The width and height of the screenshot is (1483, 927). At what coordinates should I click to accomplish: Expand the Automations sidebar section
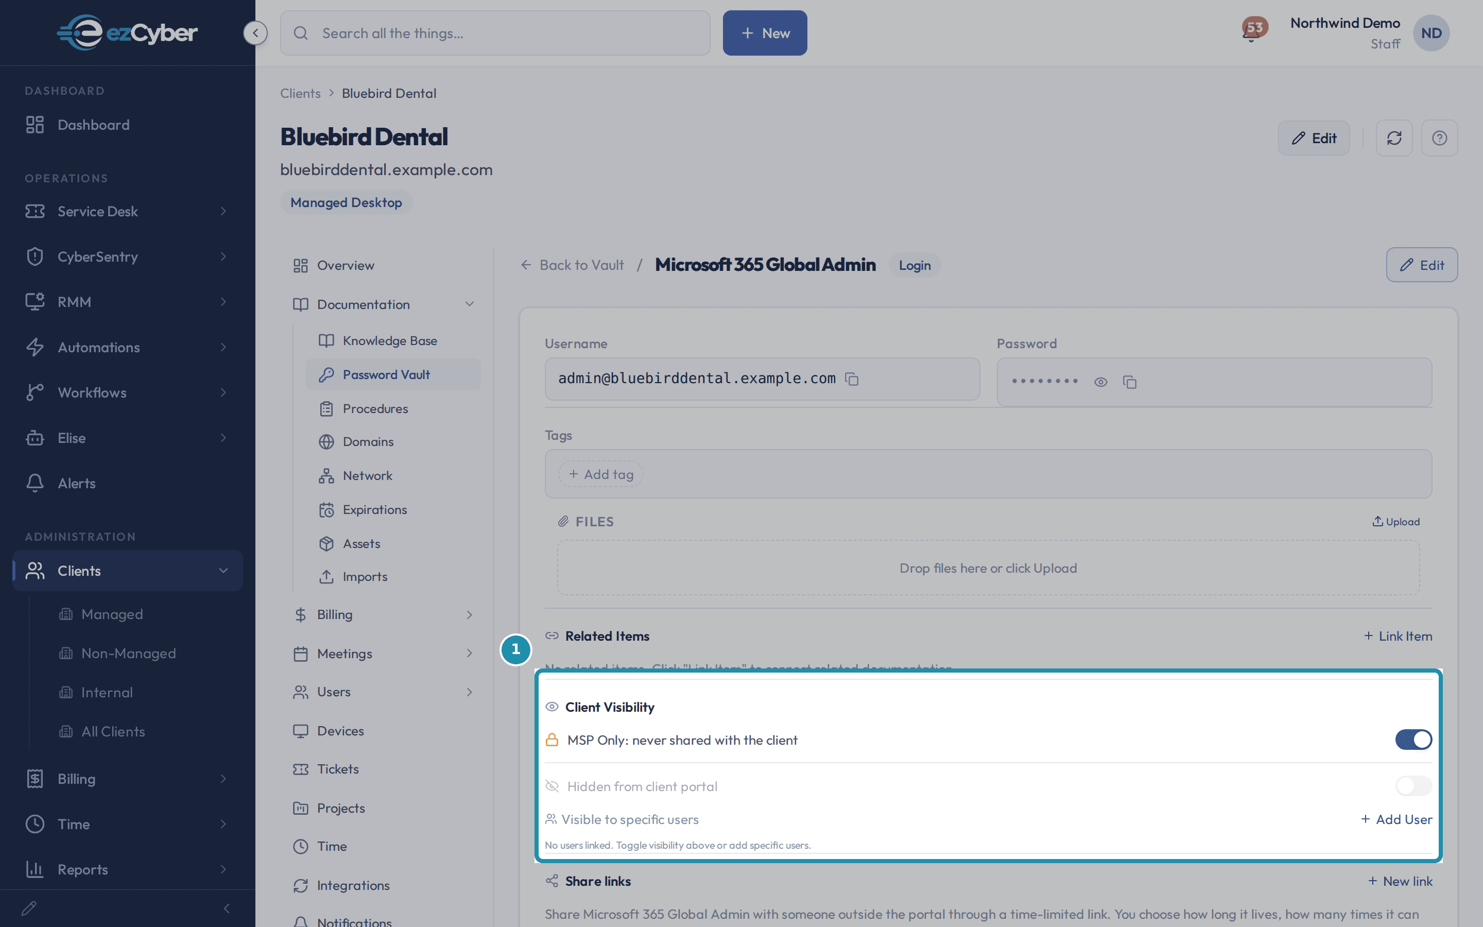[128, 347]
